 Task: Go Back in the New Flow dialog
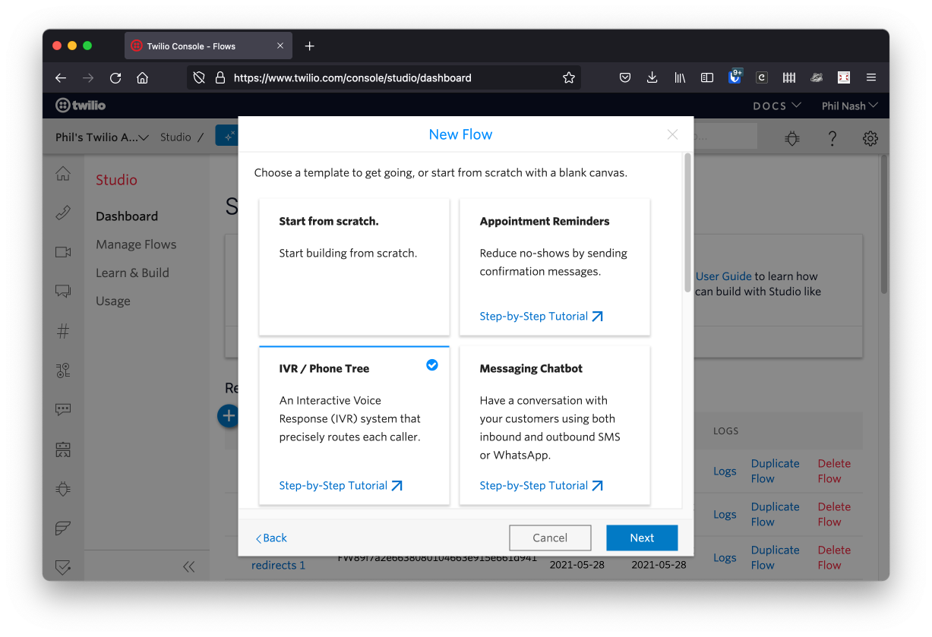pyautogui.click(x=271, y=538)
